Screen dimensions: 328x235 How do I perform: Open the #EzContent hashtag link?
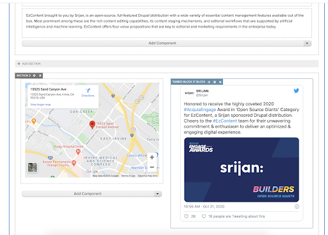coord(225,121)
